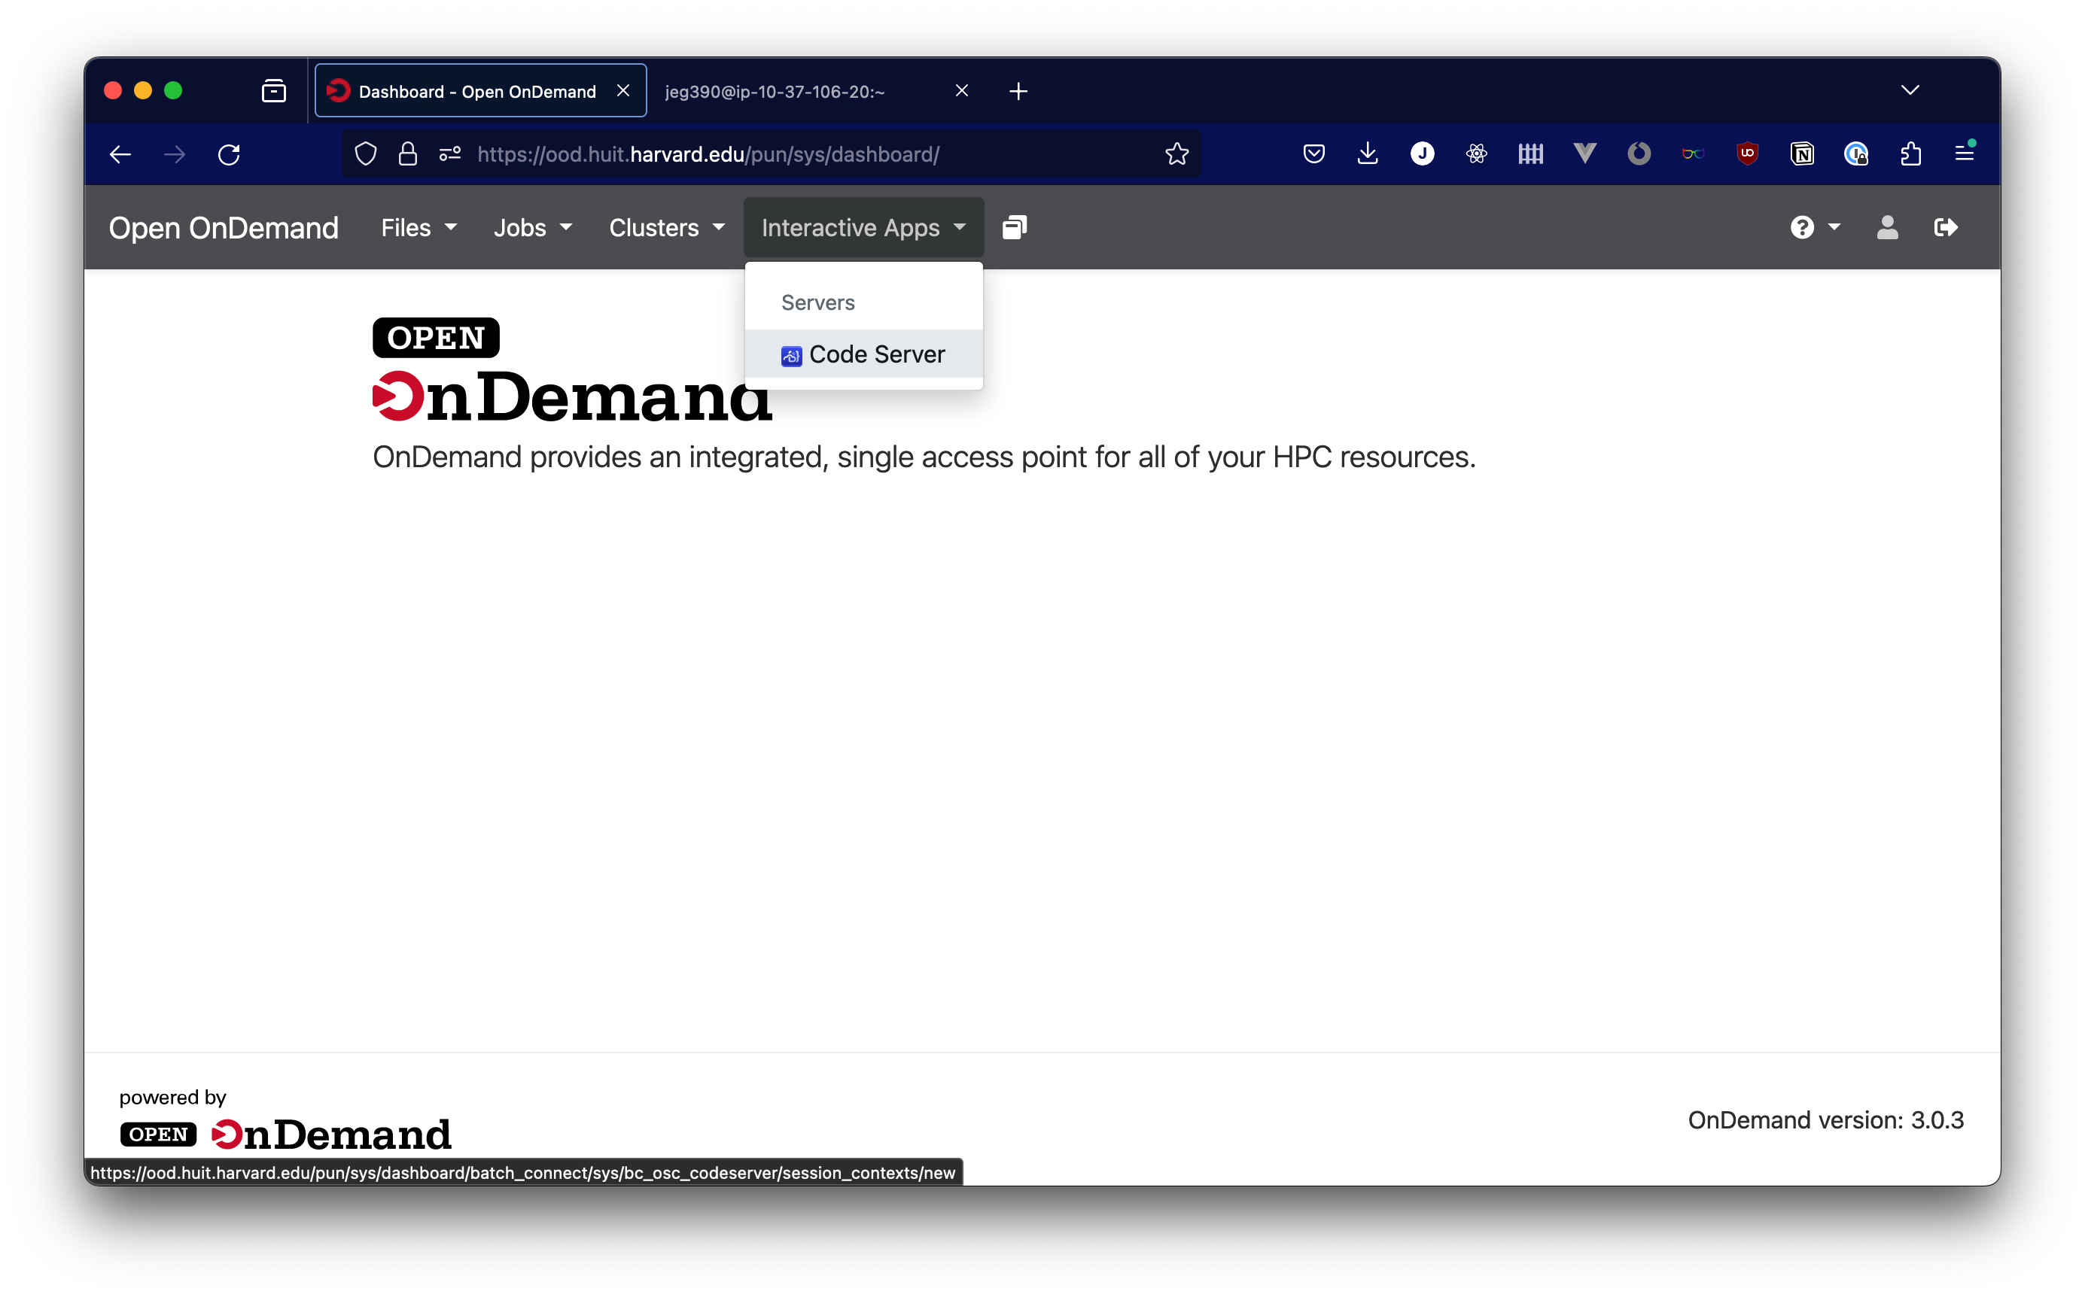Click the browser extensions icon
This screenshot has width=2085, height=1297.
[x=1912, y=154]
